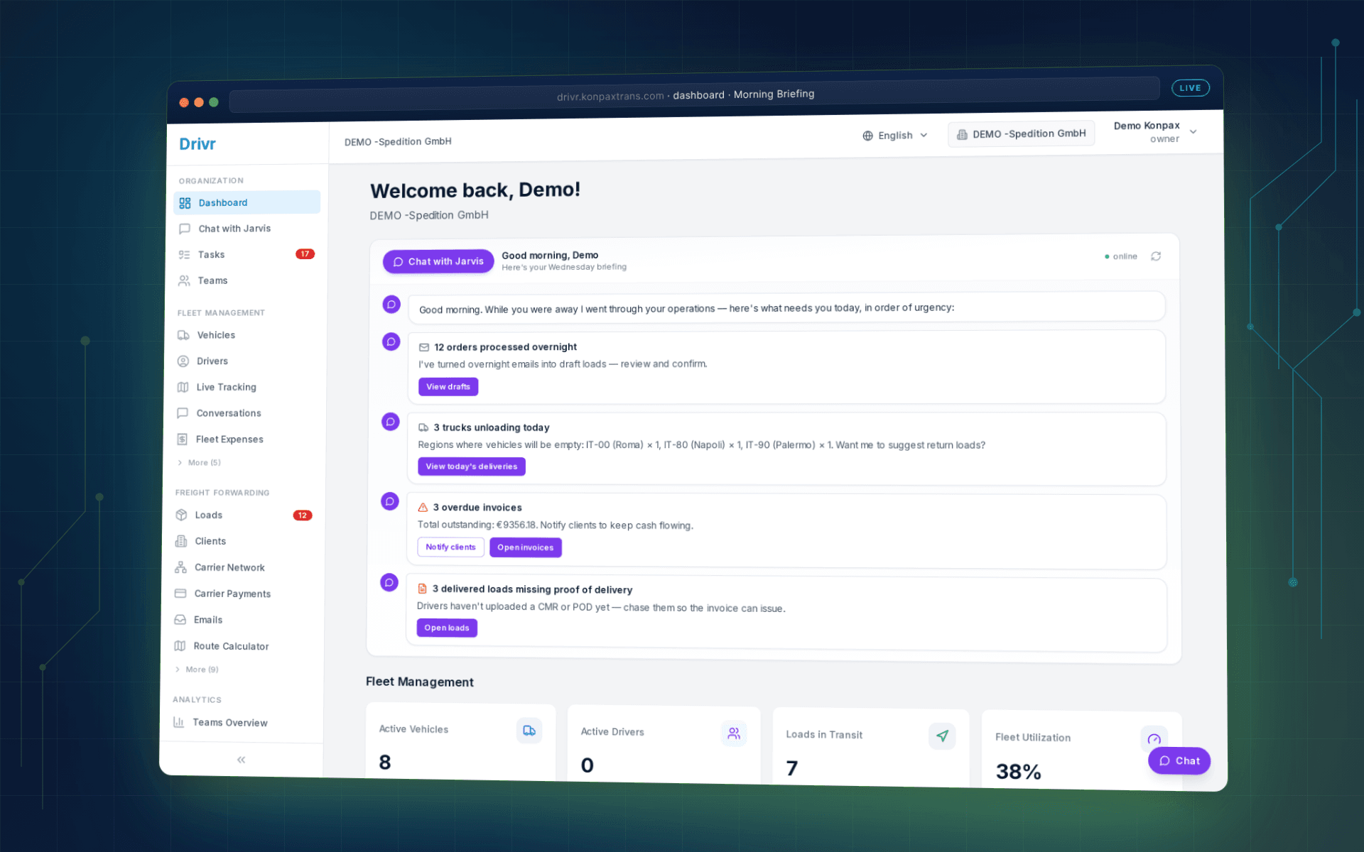Click the Vehicles truck icon in sidebar
The width and height of the screenshot is (1364, 852).
(x=183, y=335)
